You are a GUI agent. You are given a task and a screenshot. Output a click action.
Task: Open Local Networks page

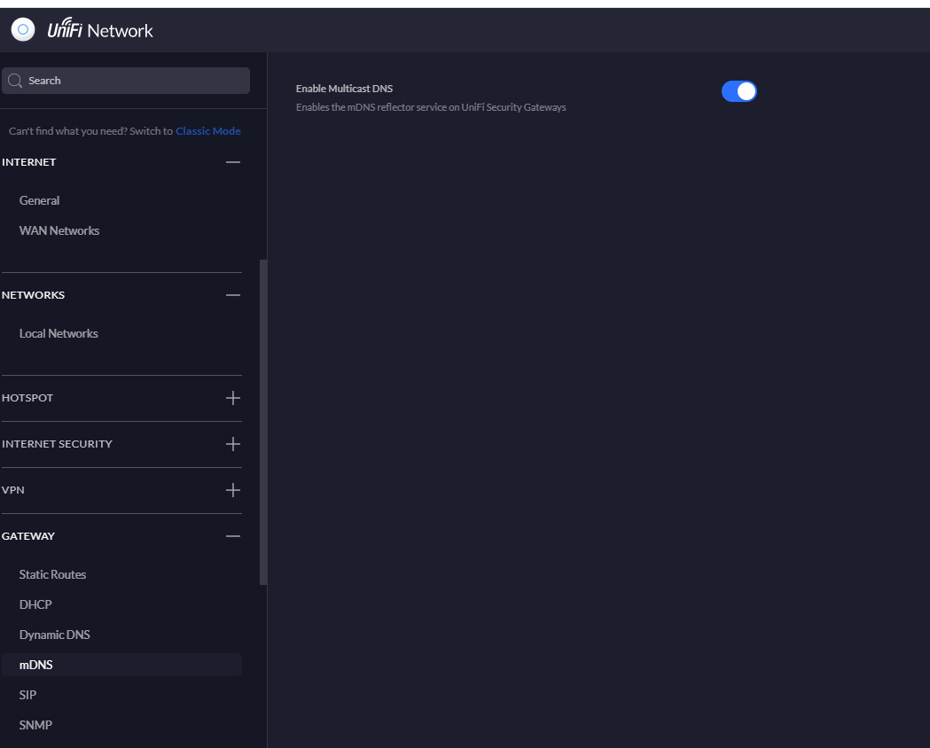pos(59,334)
